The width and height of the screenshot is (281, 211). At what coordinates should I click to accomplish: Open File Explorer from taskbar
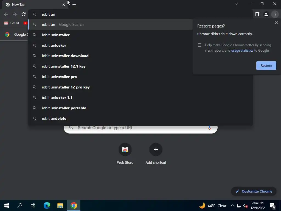point(60,206)
